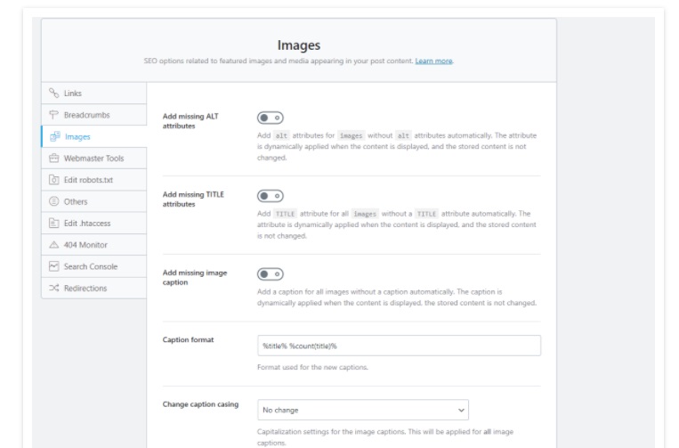The width and height of the screenshot is (679, 448).
Task: Switch to the Others tab
Action: pyautogui.click(x=94, y=201)
